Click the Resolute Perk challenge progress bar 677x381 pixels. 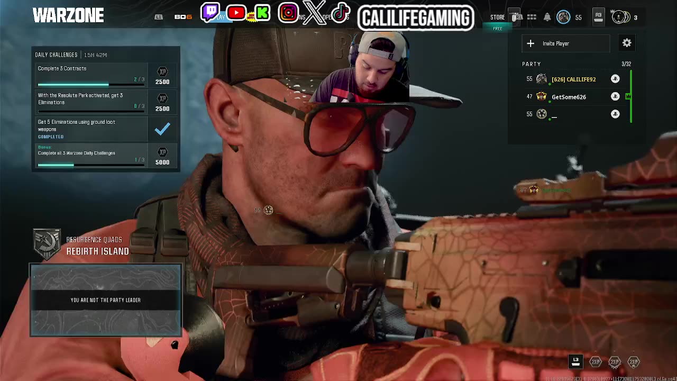pos(91,112)
